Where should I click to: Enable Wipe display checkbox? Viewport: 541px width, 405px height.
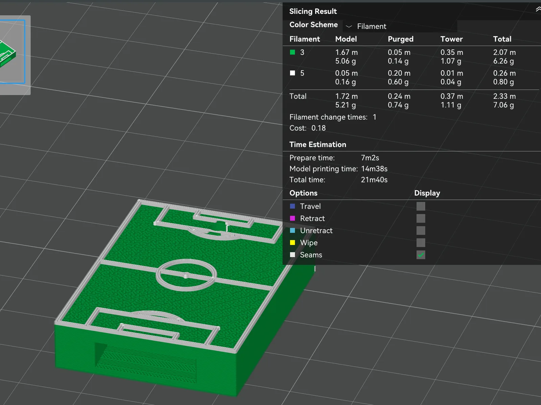click(x=421, y=243)
